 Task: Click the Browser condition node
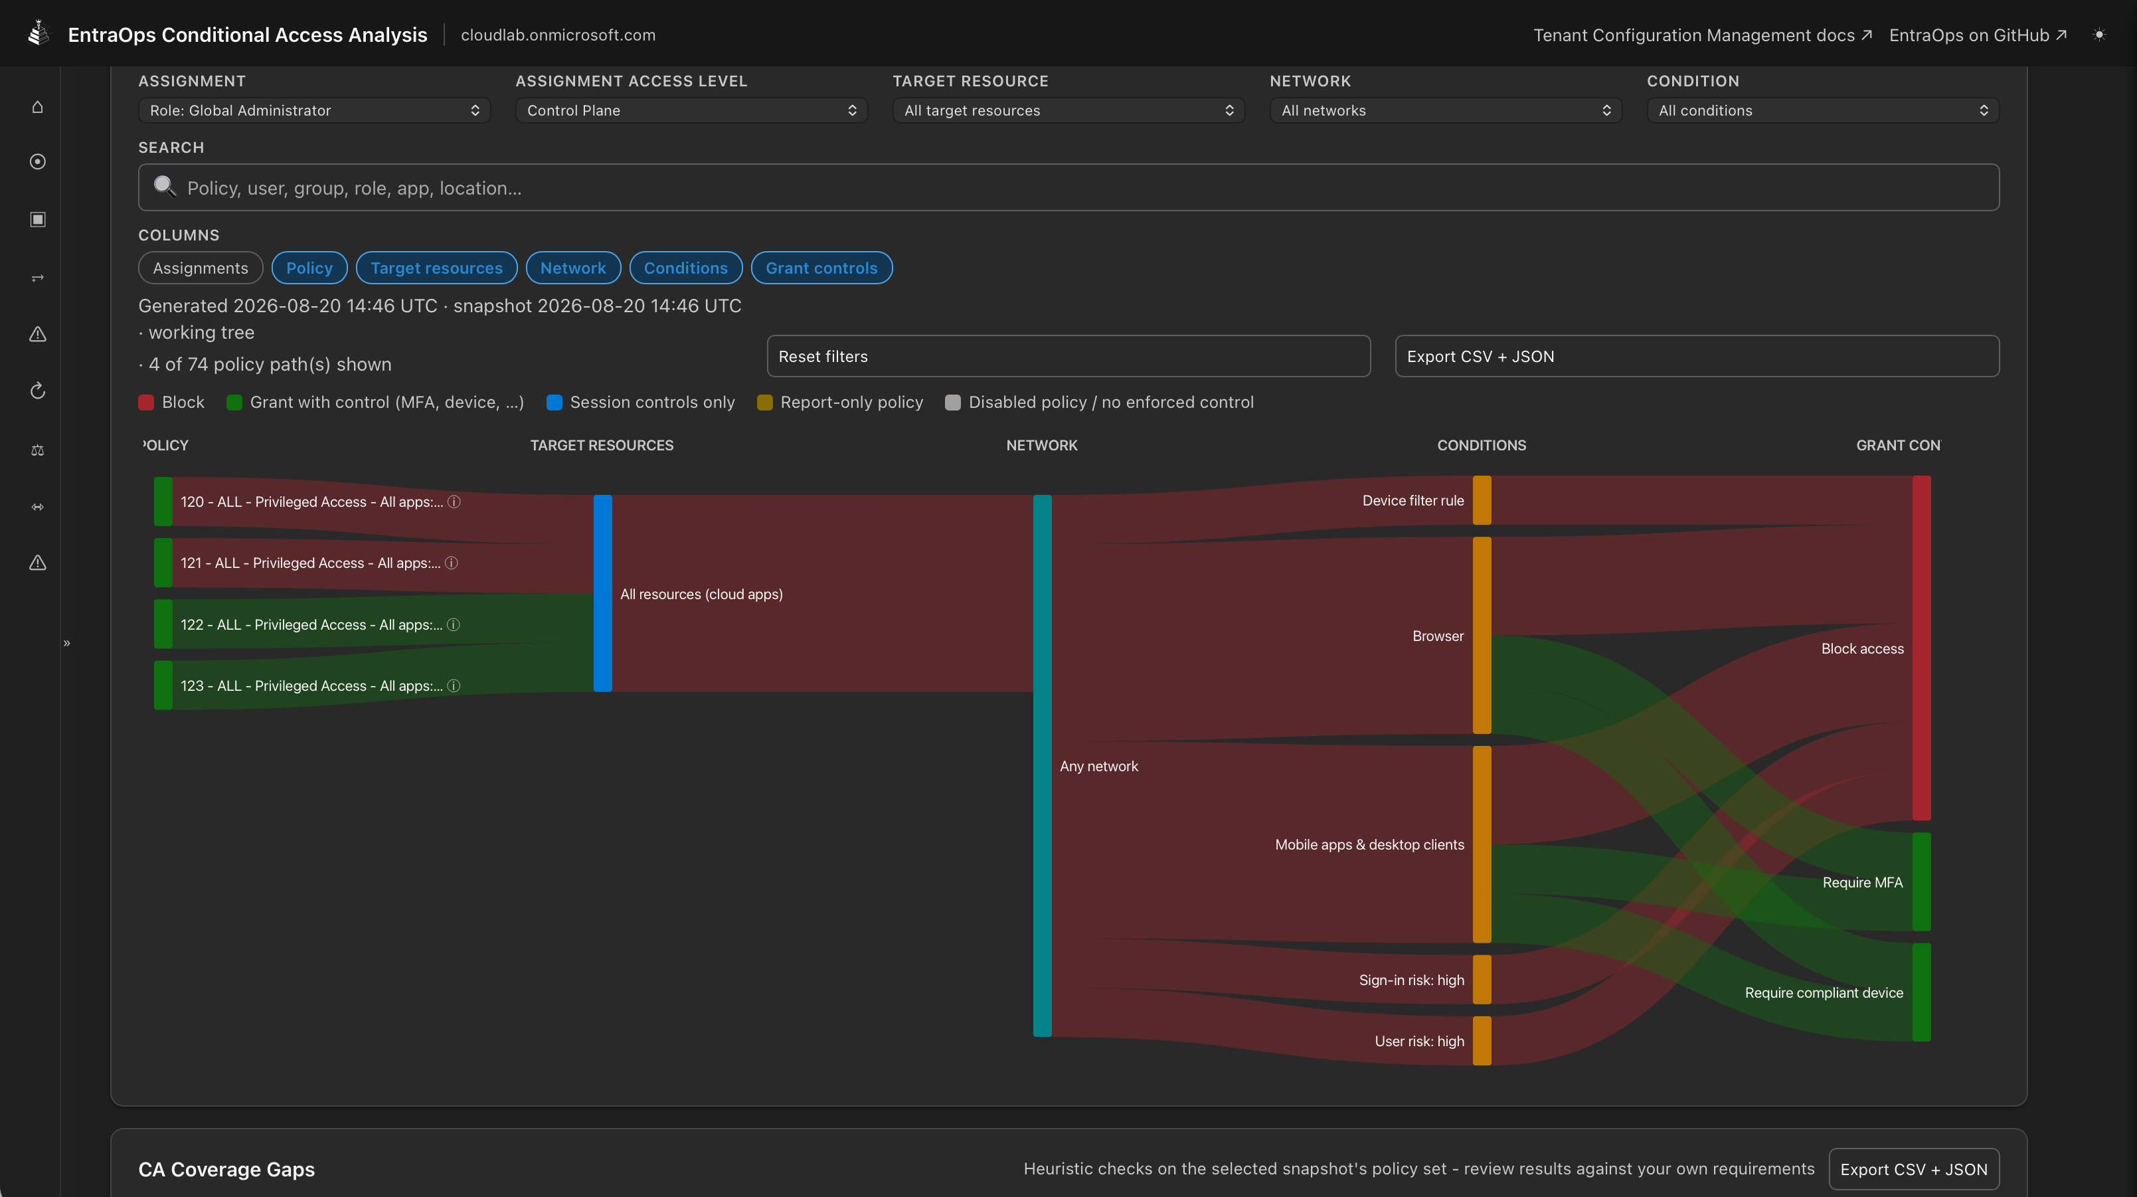click(x=1482, y=636)
